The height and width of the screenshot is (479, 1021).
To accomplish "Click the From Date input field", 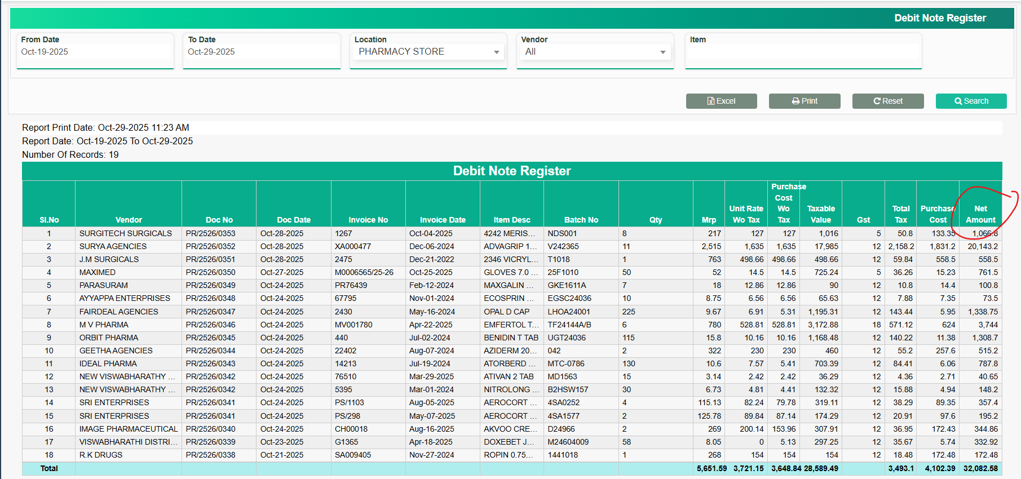I will click(x=95, y=52).
